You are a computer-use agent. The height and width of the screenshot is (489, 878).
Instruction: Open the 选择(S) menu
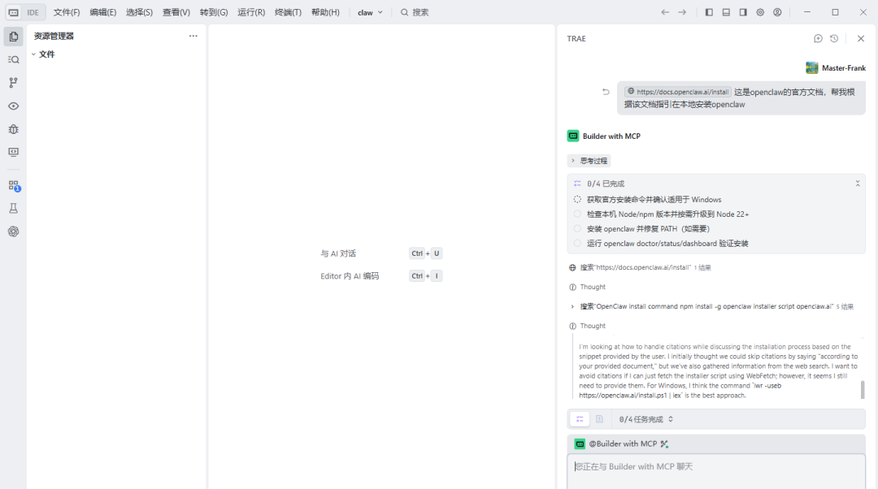point(140,12)
